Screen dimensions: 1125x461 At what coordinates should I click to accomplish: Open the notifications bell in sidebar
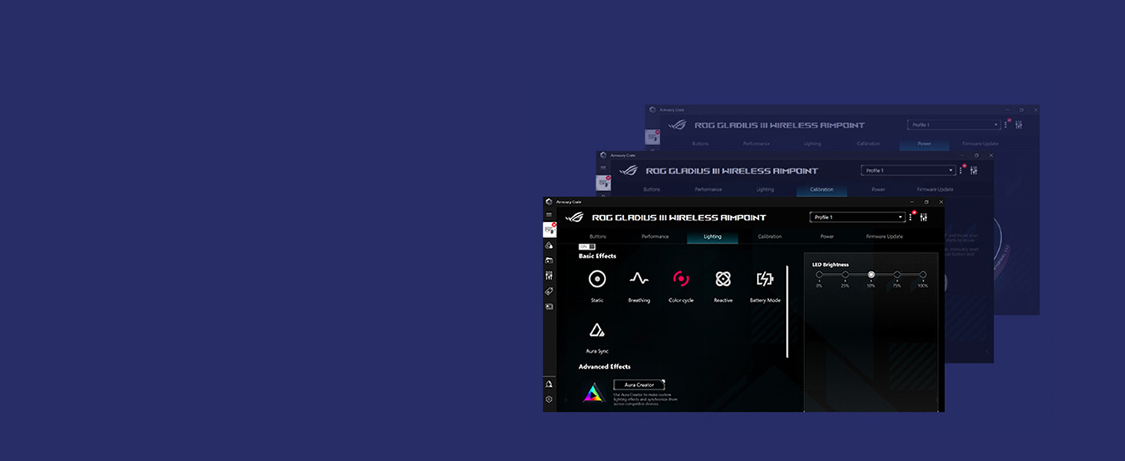(549, 384)
